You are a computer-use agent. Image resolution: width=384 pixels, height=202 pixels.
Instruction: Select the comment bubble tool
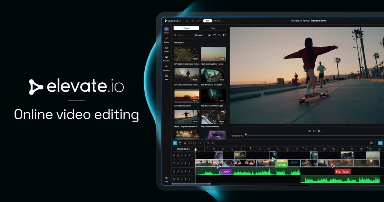click(200, 143)
